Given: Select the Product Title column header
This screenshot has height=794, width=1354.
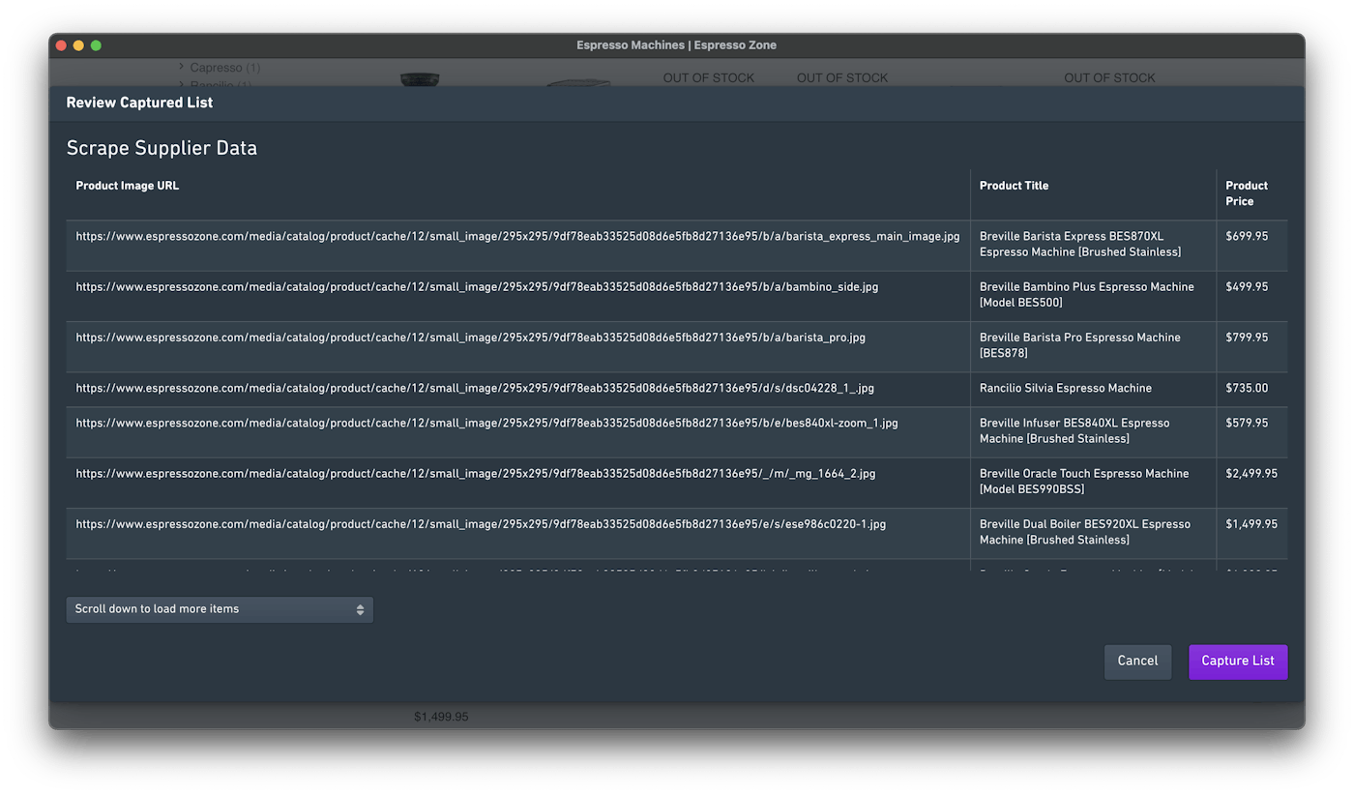Looking at the screenshot, I should pyautogui.click(x=1094, y=194).
